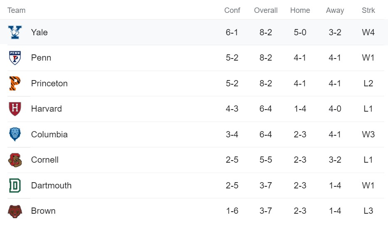Click the Strk column header
This screenshot has width=388, height=227.
pos(368,10)
